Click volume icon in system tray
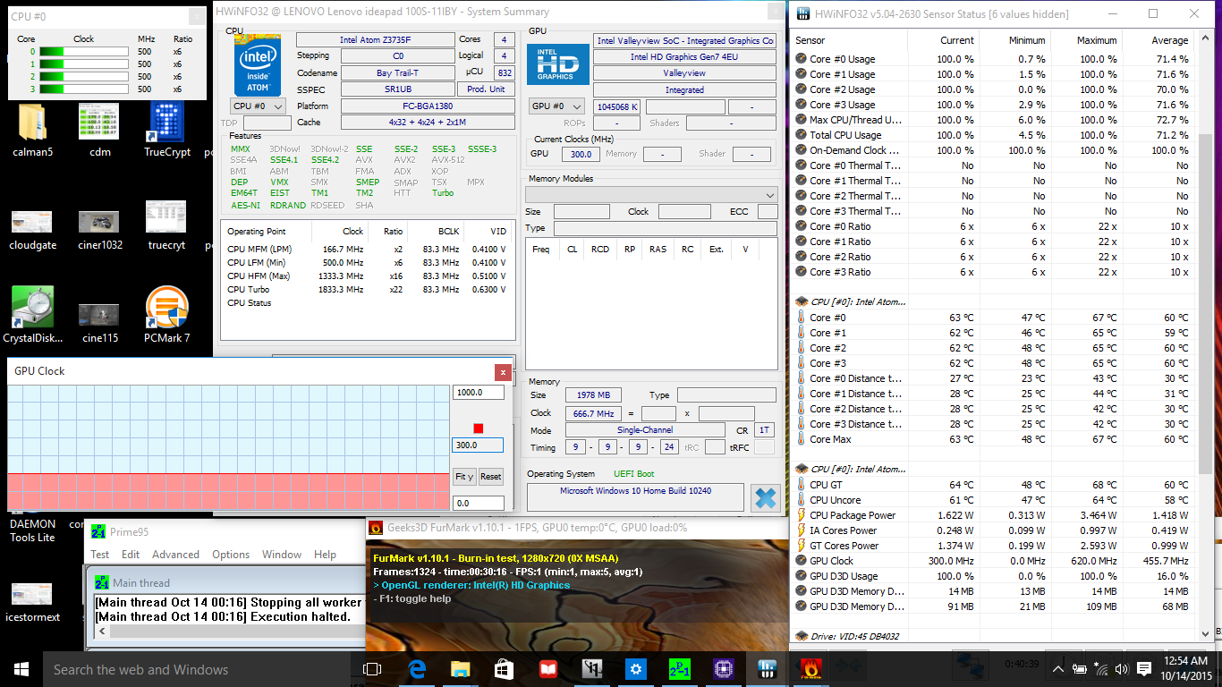 tap(1122, 669)
